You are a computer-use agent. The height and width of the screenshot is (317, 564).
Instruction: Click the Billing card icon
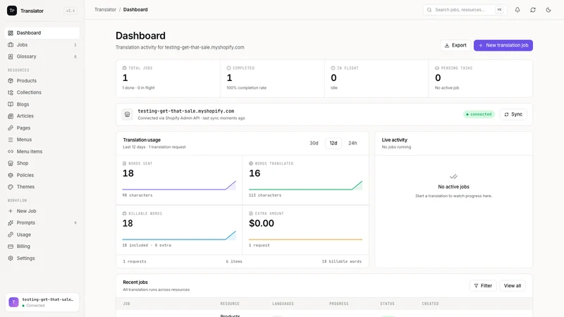pyautogui.click(x=11, y=246)
